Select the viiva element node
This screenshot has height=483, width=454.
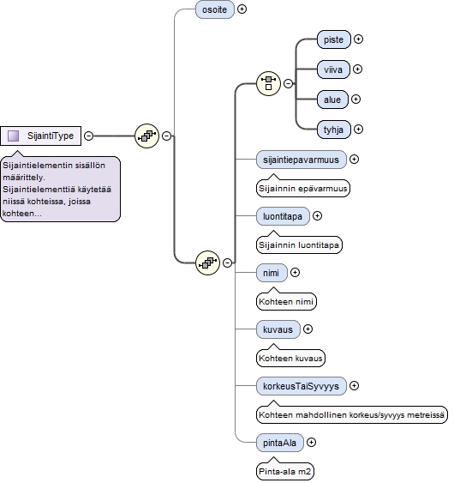333,69
